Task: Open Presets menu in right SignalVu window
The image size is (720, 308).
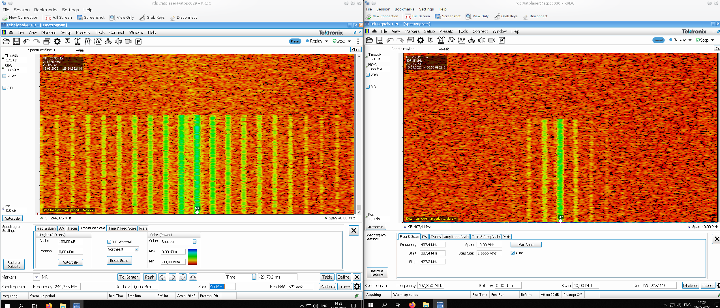Action: (446, 31)
